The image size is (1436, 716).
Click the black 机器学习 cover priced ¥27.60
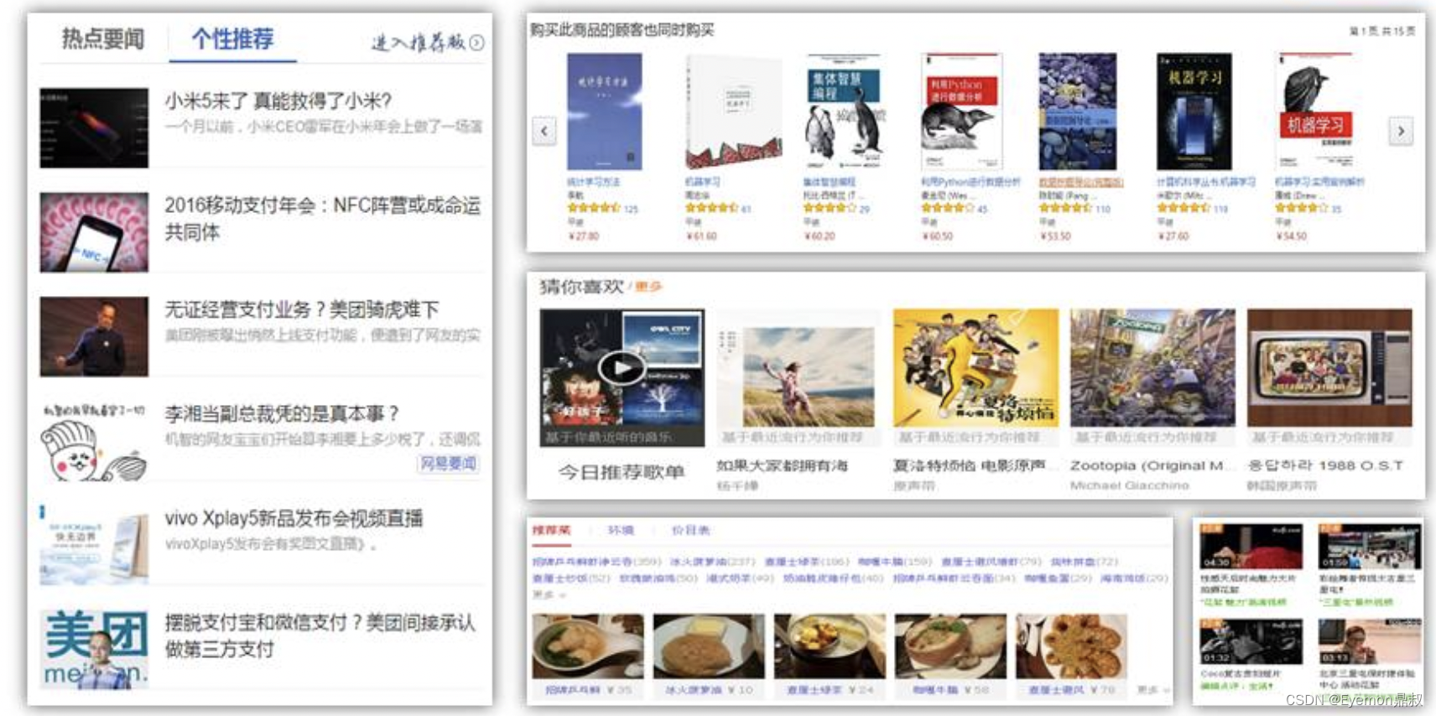coord(1194,112)
